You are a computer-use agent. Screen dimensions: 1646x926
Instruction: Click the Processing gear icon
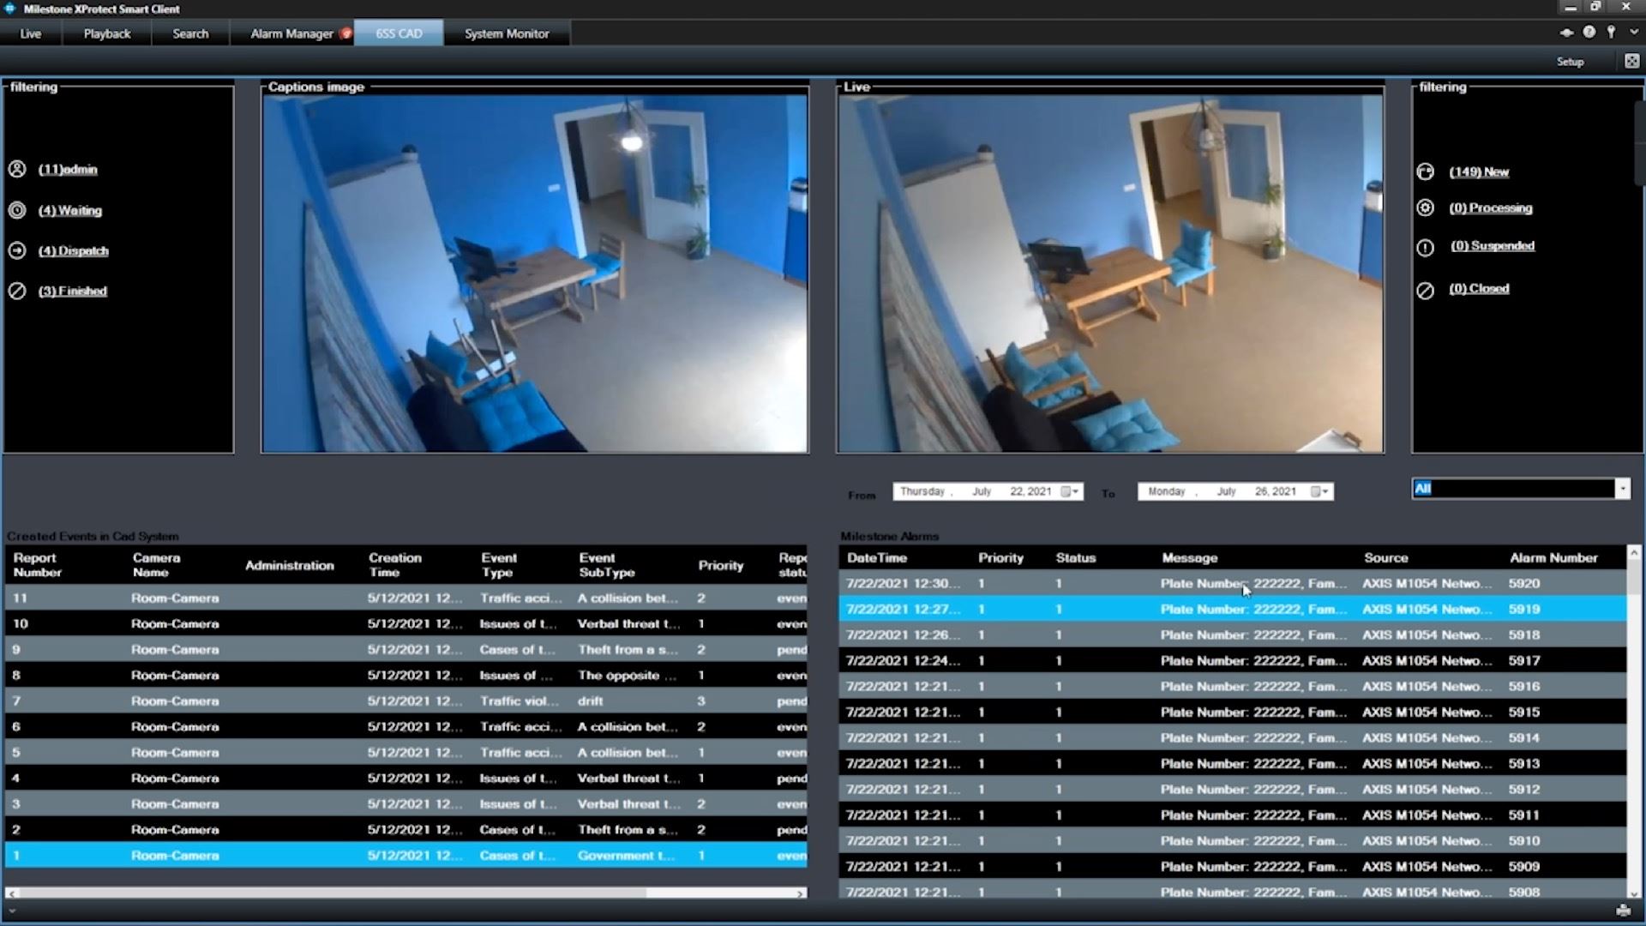coord(1425,207)
